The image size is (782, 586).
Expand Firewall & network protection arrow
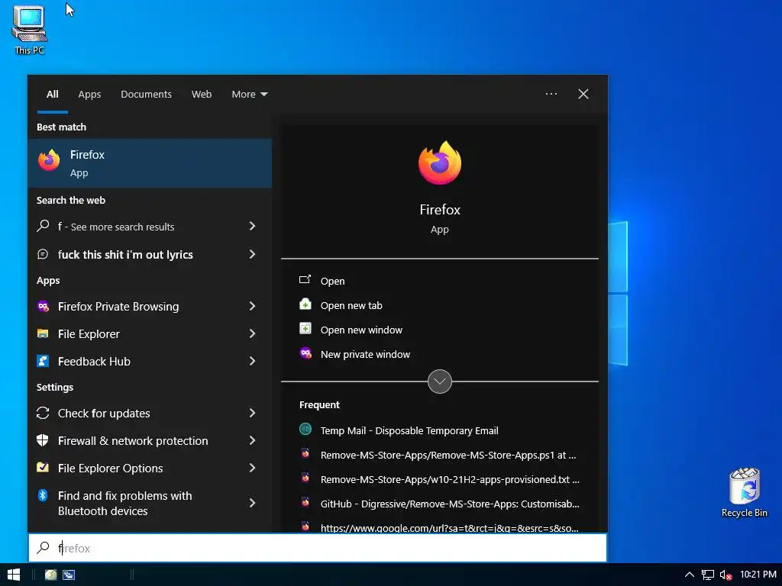click(x=252, y=440)
